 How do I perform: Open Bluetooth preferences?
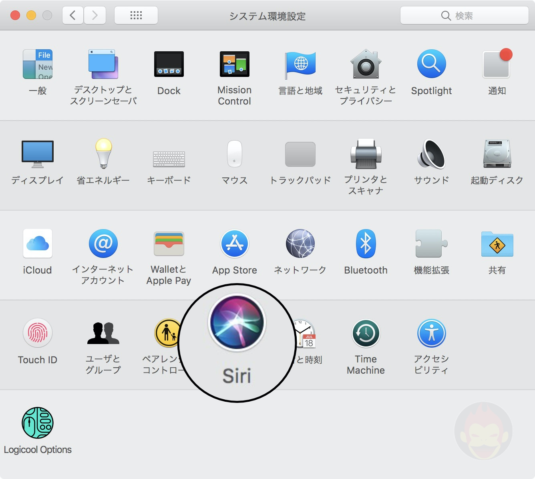coord(366,244)
